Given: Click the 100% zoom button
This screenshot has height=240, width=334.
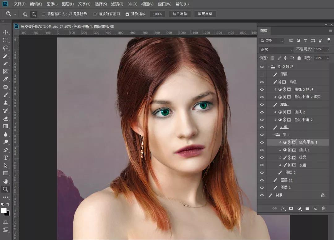Looking at the screenshot, I should click(x=157, y=14).
